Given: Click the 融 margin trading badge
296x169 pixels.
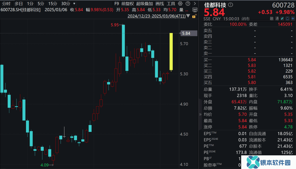Looking at the screenshot, I should 271,19.
